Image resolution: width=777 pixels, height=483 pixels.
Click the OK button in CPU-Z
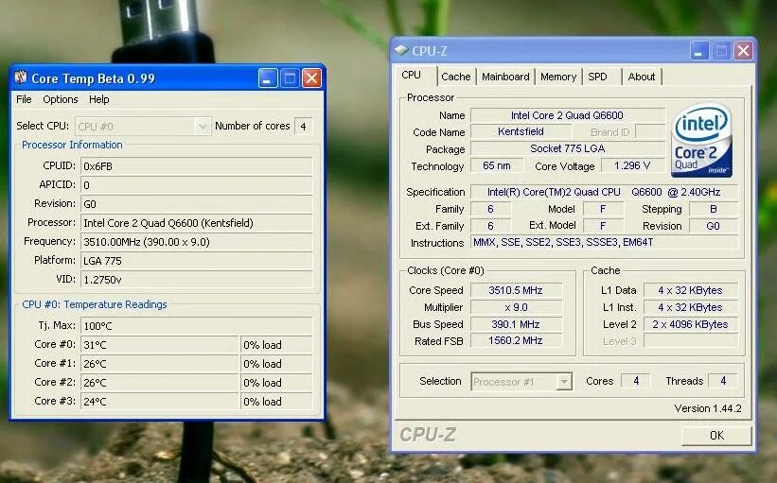point(716,436)
